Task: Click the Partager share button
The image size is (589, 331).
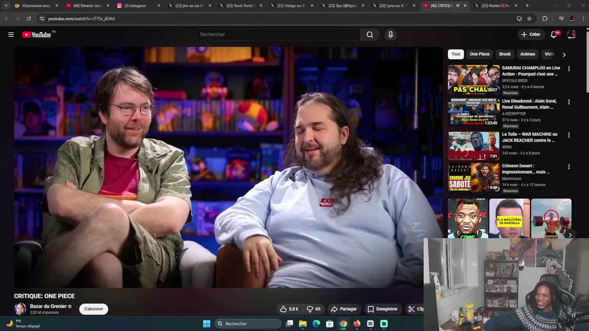Action: click(344, 309)
